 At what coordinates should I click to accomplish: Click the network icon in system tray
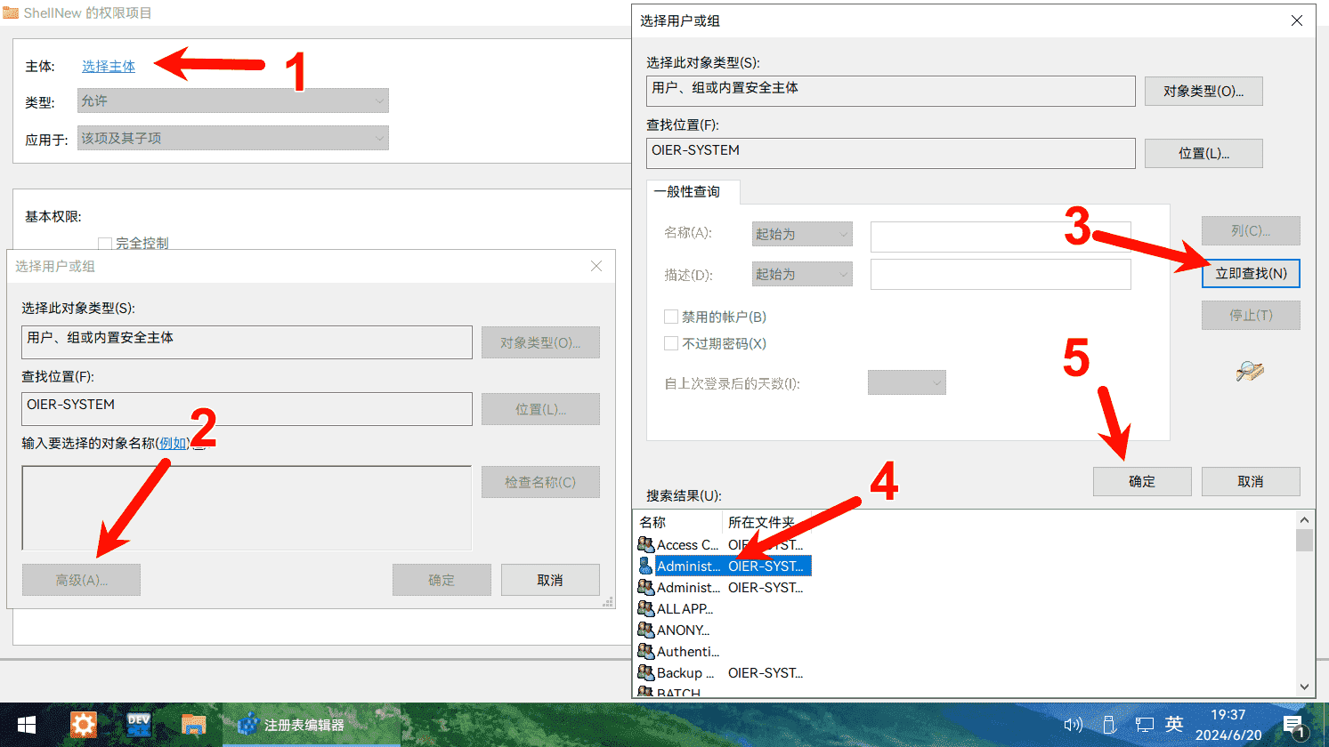[1144, 725]
